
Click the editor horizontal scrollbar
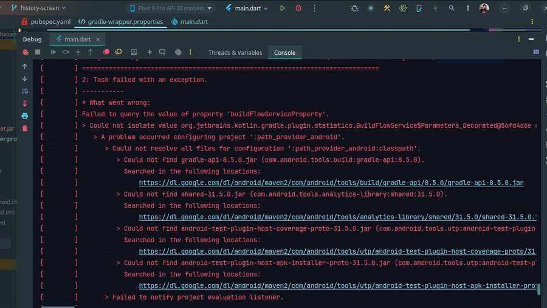point(258,30)
